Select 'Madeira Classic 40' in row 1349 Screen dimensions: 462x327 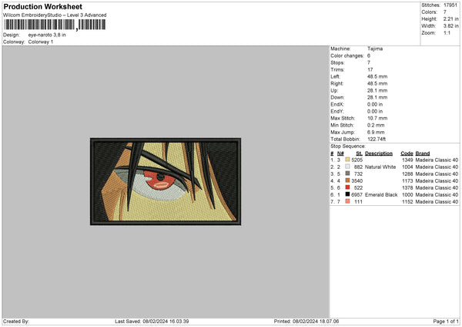click(x=437, y=160)
